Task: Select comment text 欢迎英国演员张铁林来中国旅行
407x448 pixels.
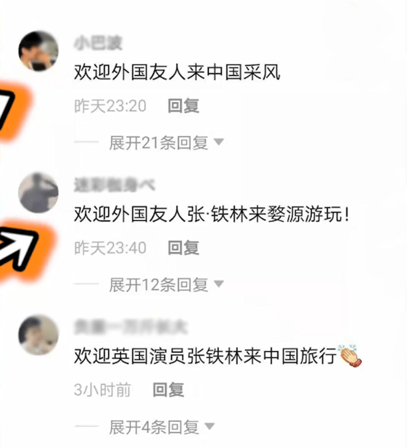Action: point(205,356)
